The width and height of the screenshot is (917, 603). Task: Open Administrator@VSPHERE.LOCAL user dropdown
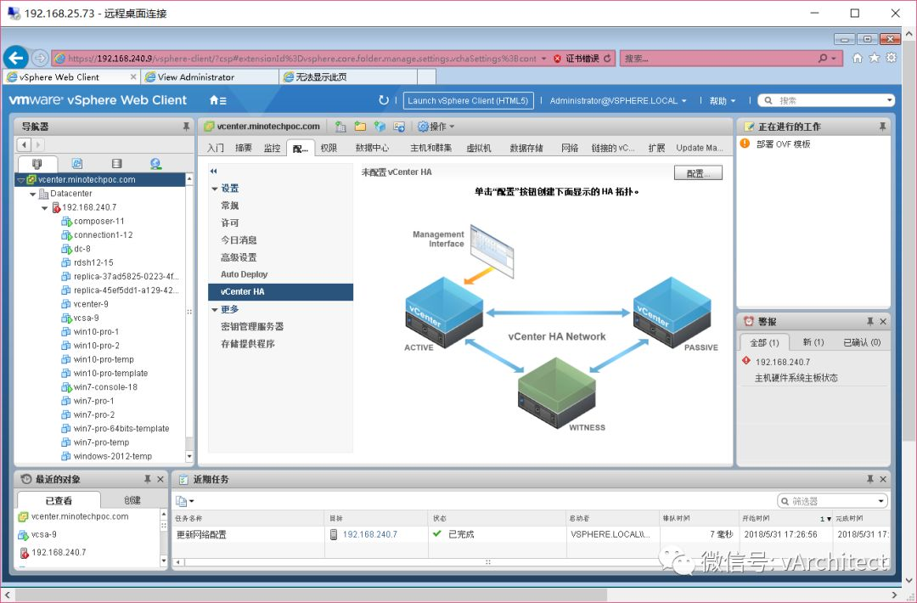pyautogui.click(x=618, y=100)
